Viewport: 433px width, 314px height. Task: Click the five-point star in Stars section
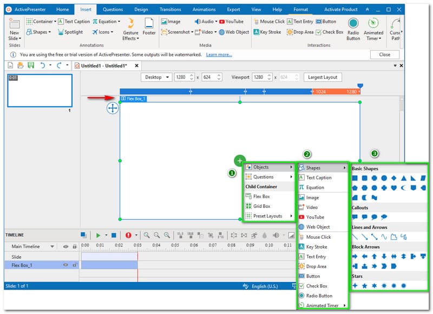[x=364, y=285]
